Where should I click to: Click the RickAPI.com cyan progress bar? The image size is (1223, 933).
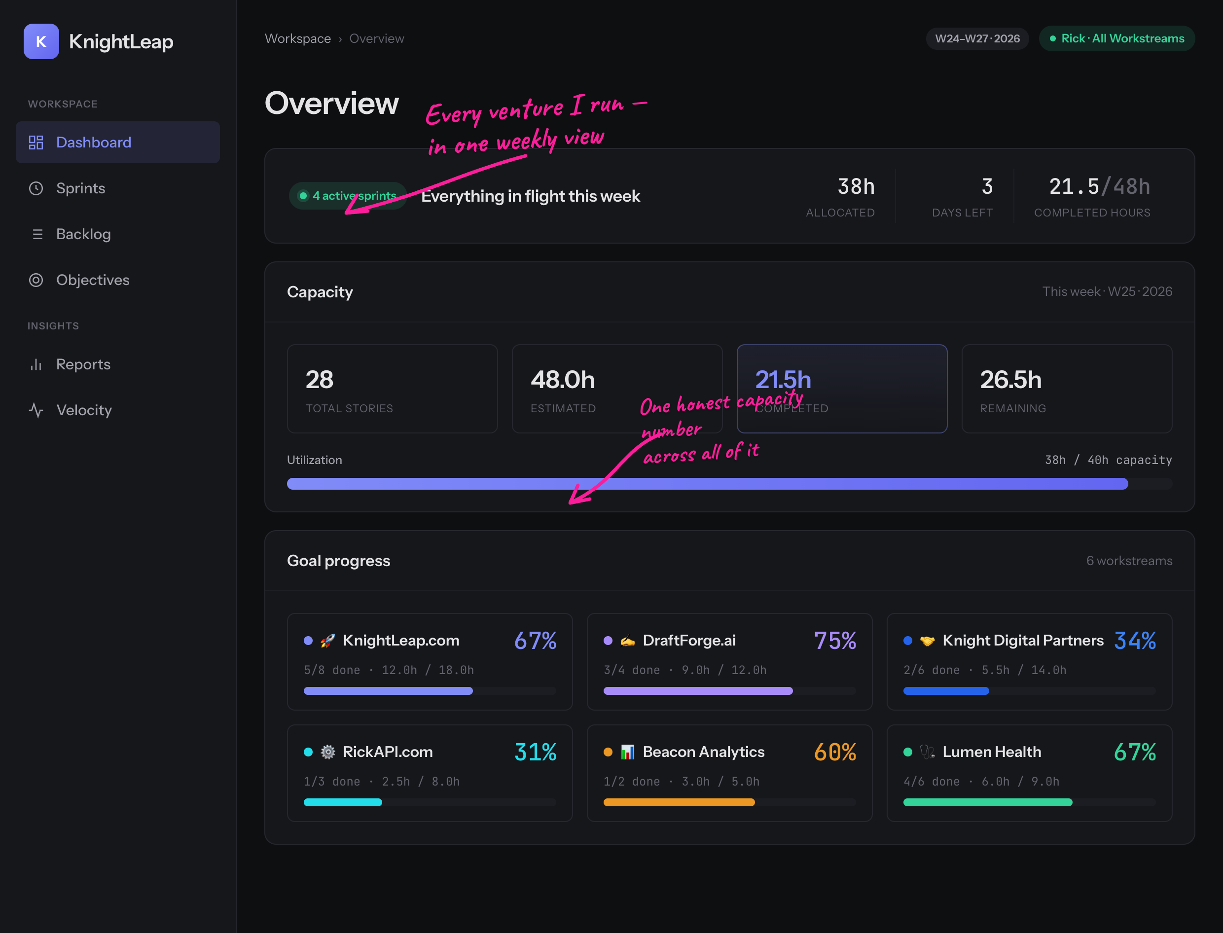tap(430, 802)
